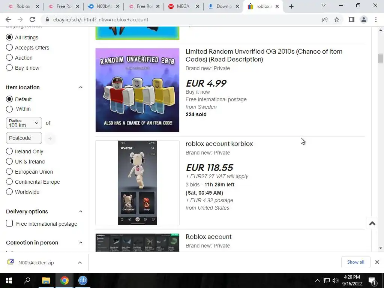Select the Within radius radio button
Image resolution: width=384 pixels, height=288 pixels.
(9, 109)
